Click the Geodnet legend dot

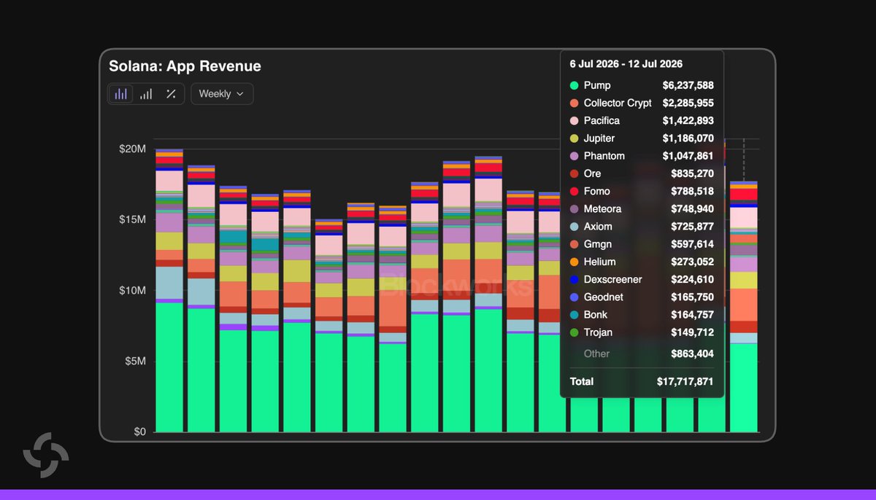(x=574, y=297)
